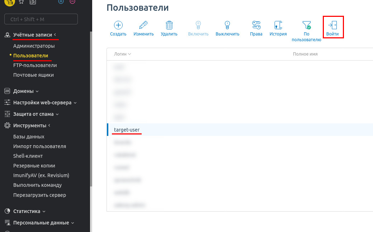
Task: Click the Изменить pencil icon
Action: 143,25
